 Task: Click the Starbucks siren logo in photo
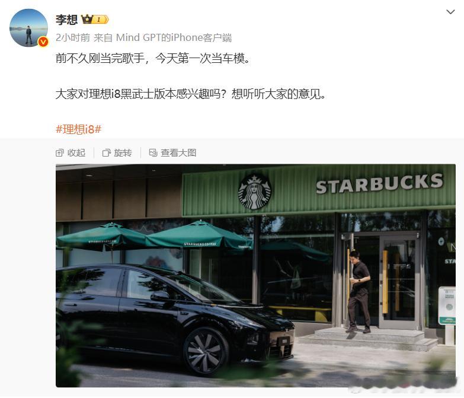tap(254, 192)
